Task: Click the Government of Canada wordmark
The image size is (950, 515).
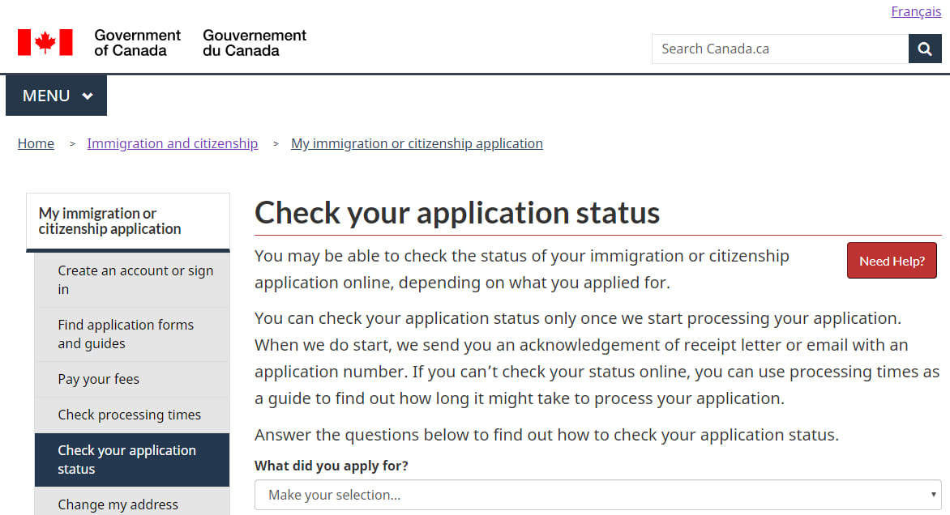Action: coord(137,43)
